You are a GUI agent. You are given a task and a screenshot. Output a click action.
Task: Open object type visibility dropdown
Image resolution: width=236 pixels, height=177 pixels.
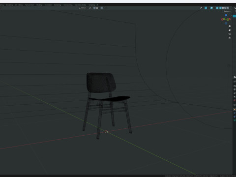202,8
